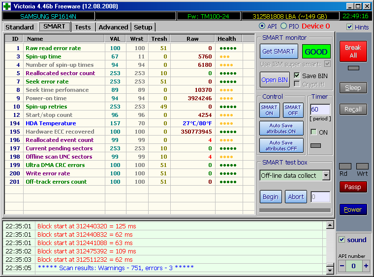The image size is (374, 277).
Task: Click the Get SMART button
Action: pos(279,52)
